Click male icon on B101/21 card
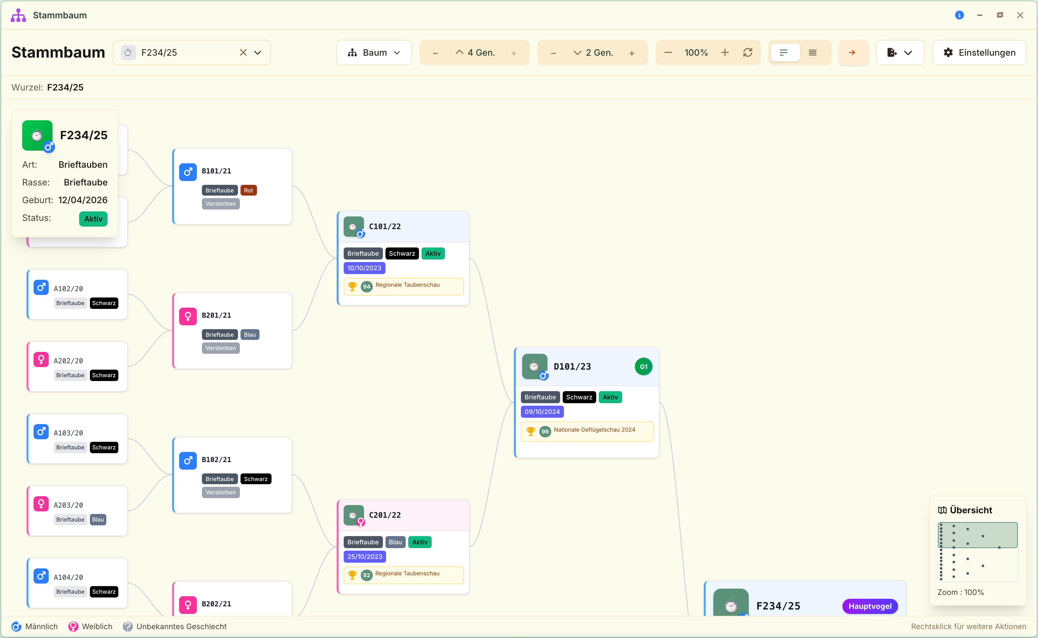This screenshot has height=638, width=1038. point(188,172)
